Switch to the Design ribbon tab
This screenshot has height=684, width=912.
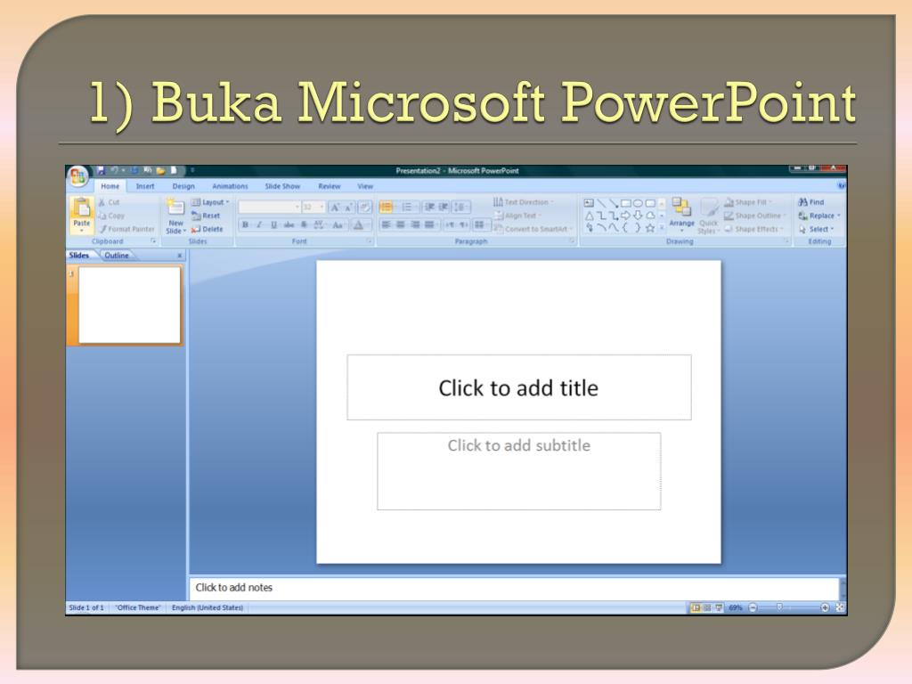[183, 186]
